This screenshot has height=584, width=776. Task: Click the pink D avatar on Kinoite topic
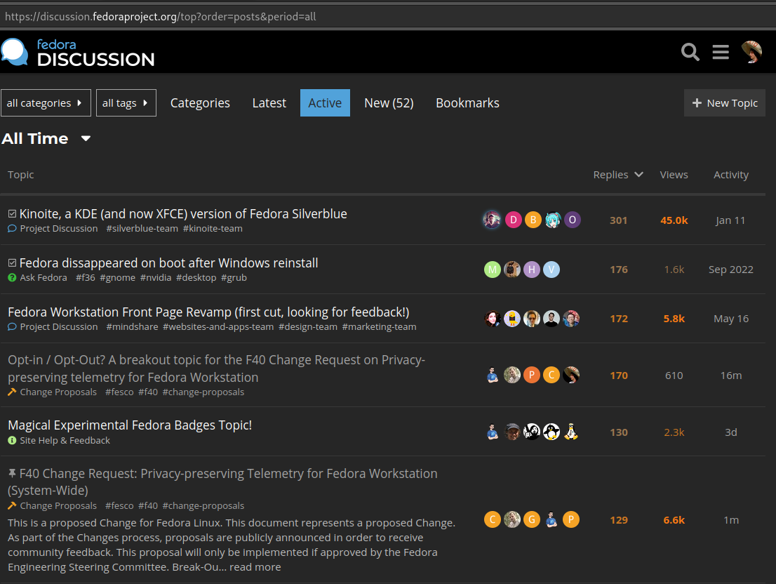(x=513, y=220)
